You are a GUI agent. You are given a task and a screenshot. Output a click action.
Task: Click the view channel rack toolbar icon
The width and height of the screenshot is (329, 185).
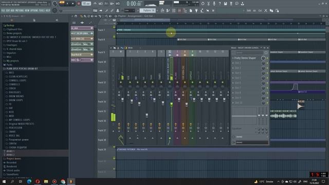174,10
